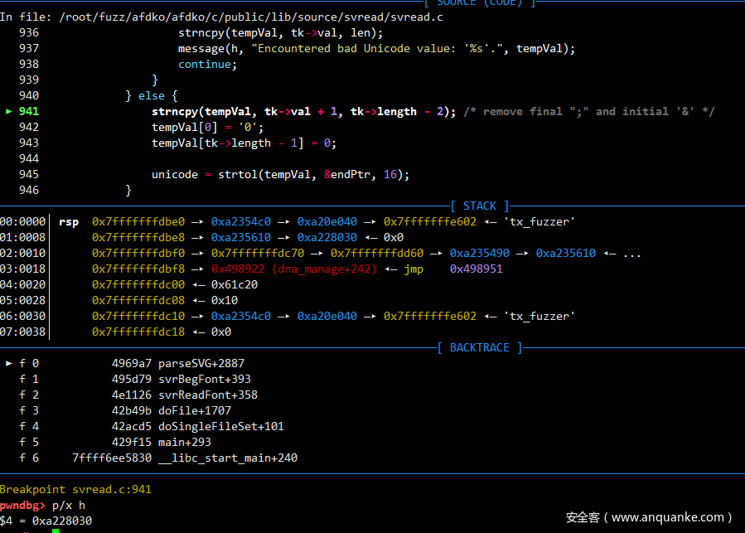This screenshot has height=533, width=745.
Task: Click the doFile+1707 backtrace frame
Action: tap(195, 410)
